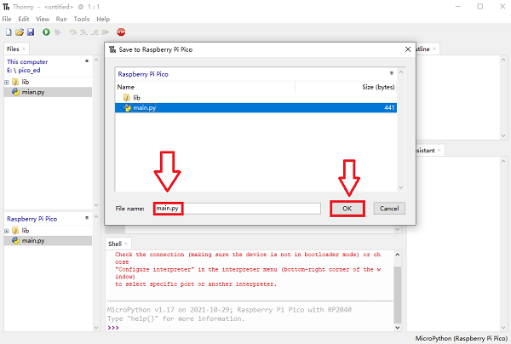This screenshot has height=344, width=511.
Task: Minimize the Thonny window
Action: (458, 7)
